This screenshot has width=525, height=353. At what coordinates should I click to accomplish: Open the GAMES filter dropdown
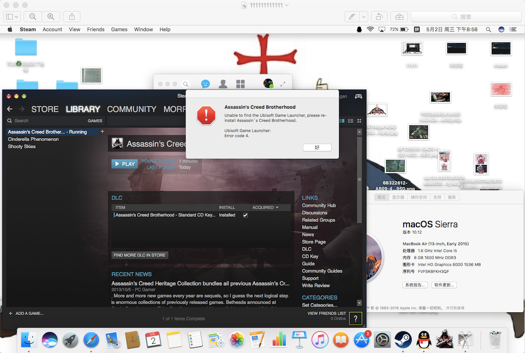[x=95, y=121]
